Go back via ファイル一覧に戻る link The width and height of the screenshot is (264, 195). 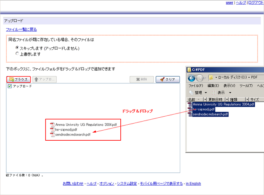pyautogui.click(x=21, y=30)
